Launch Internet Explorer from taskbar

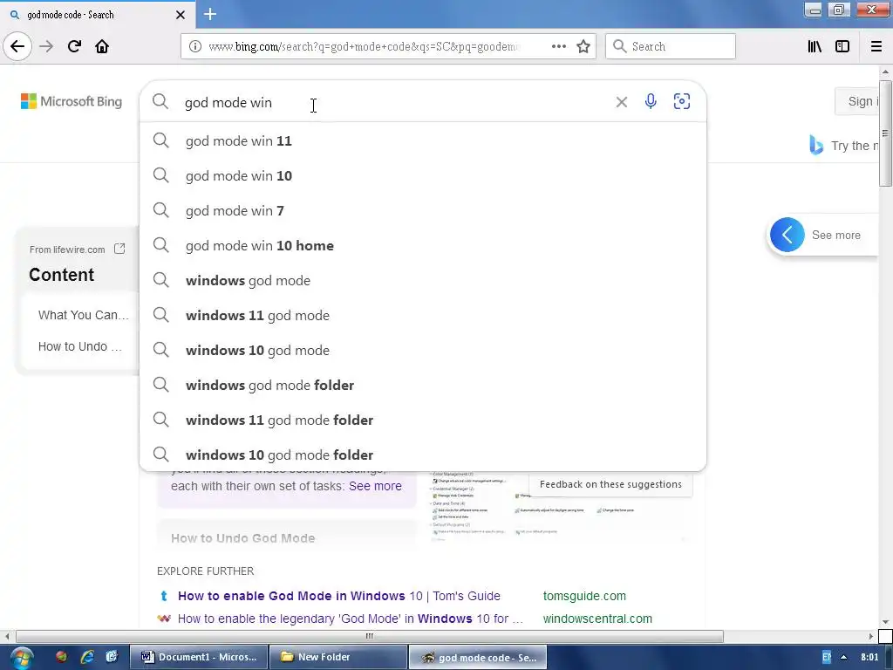87,657
